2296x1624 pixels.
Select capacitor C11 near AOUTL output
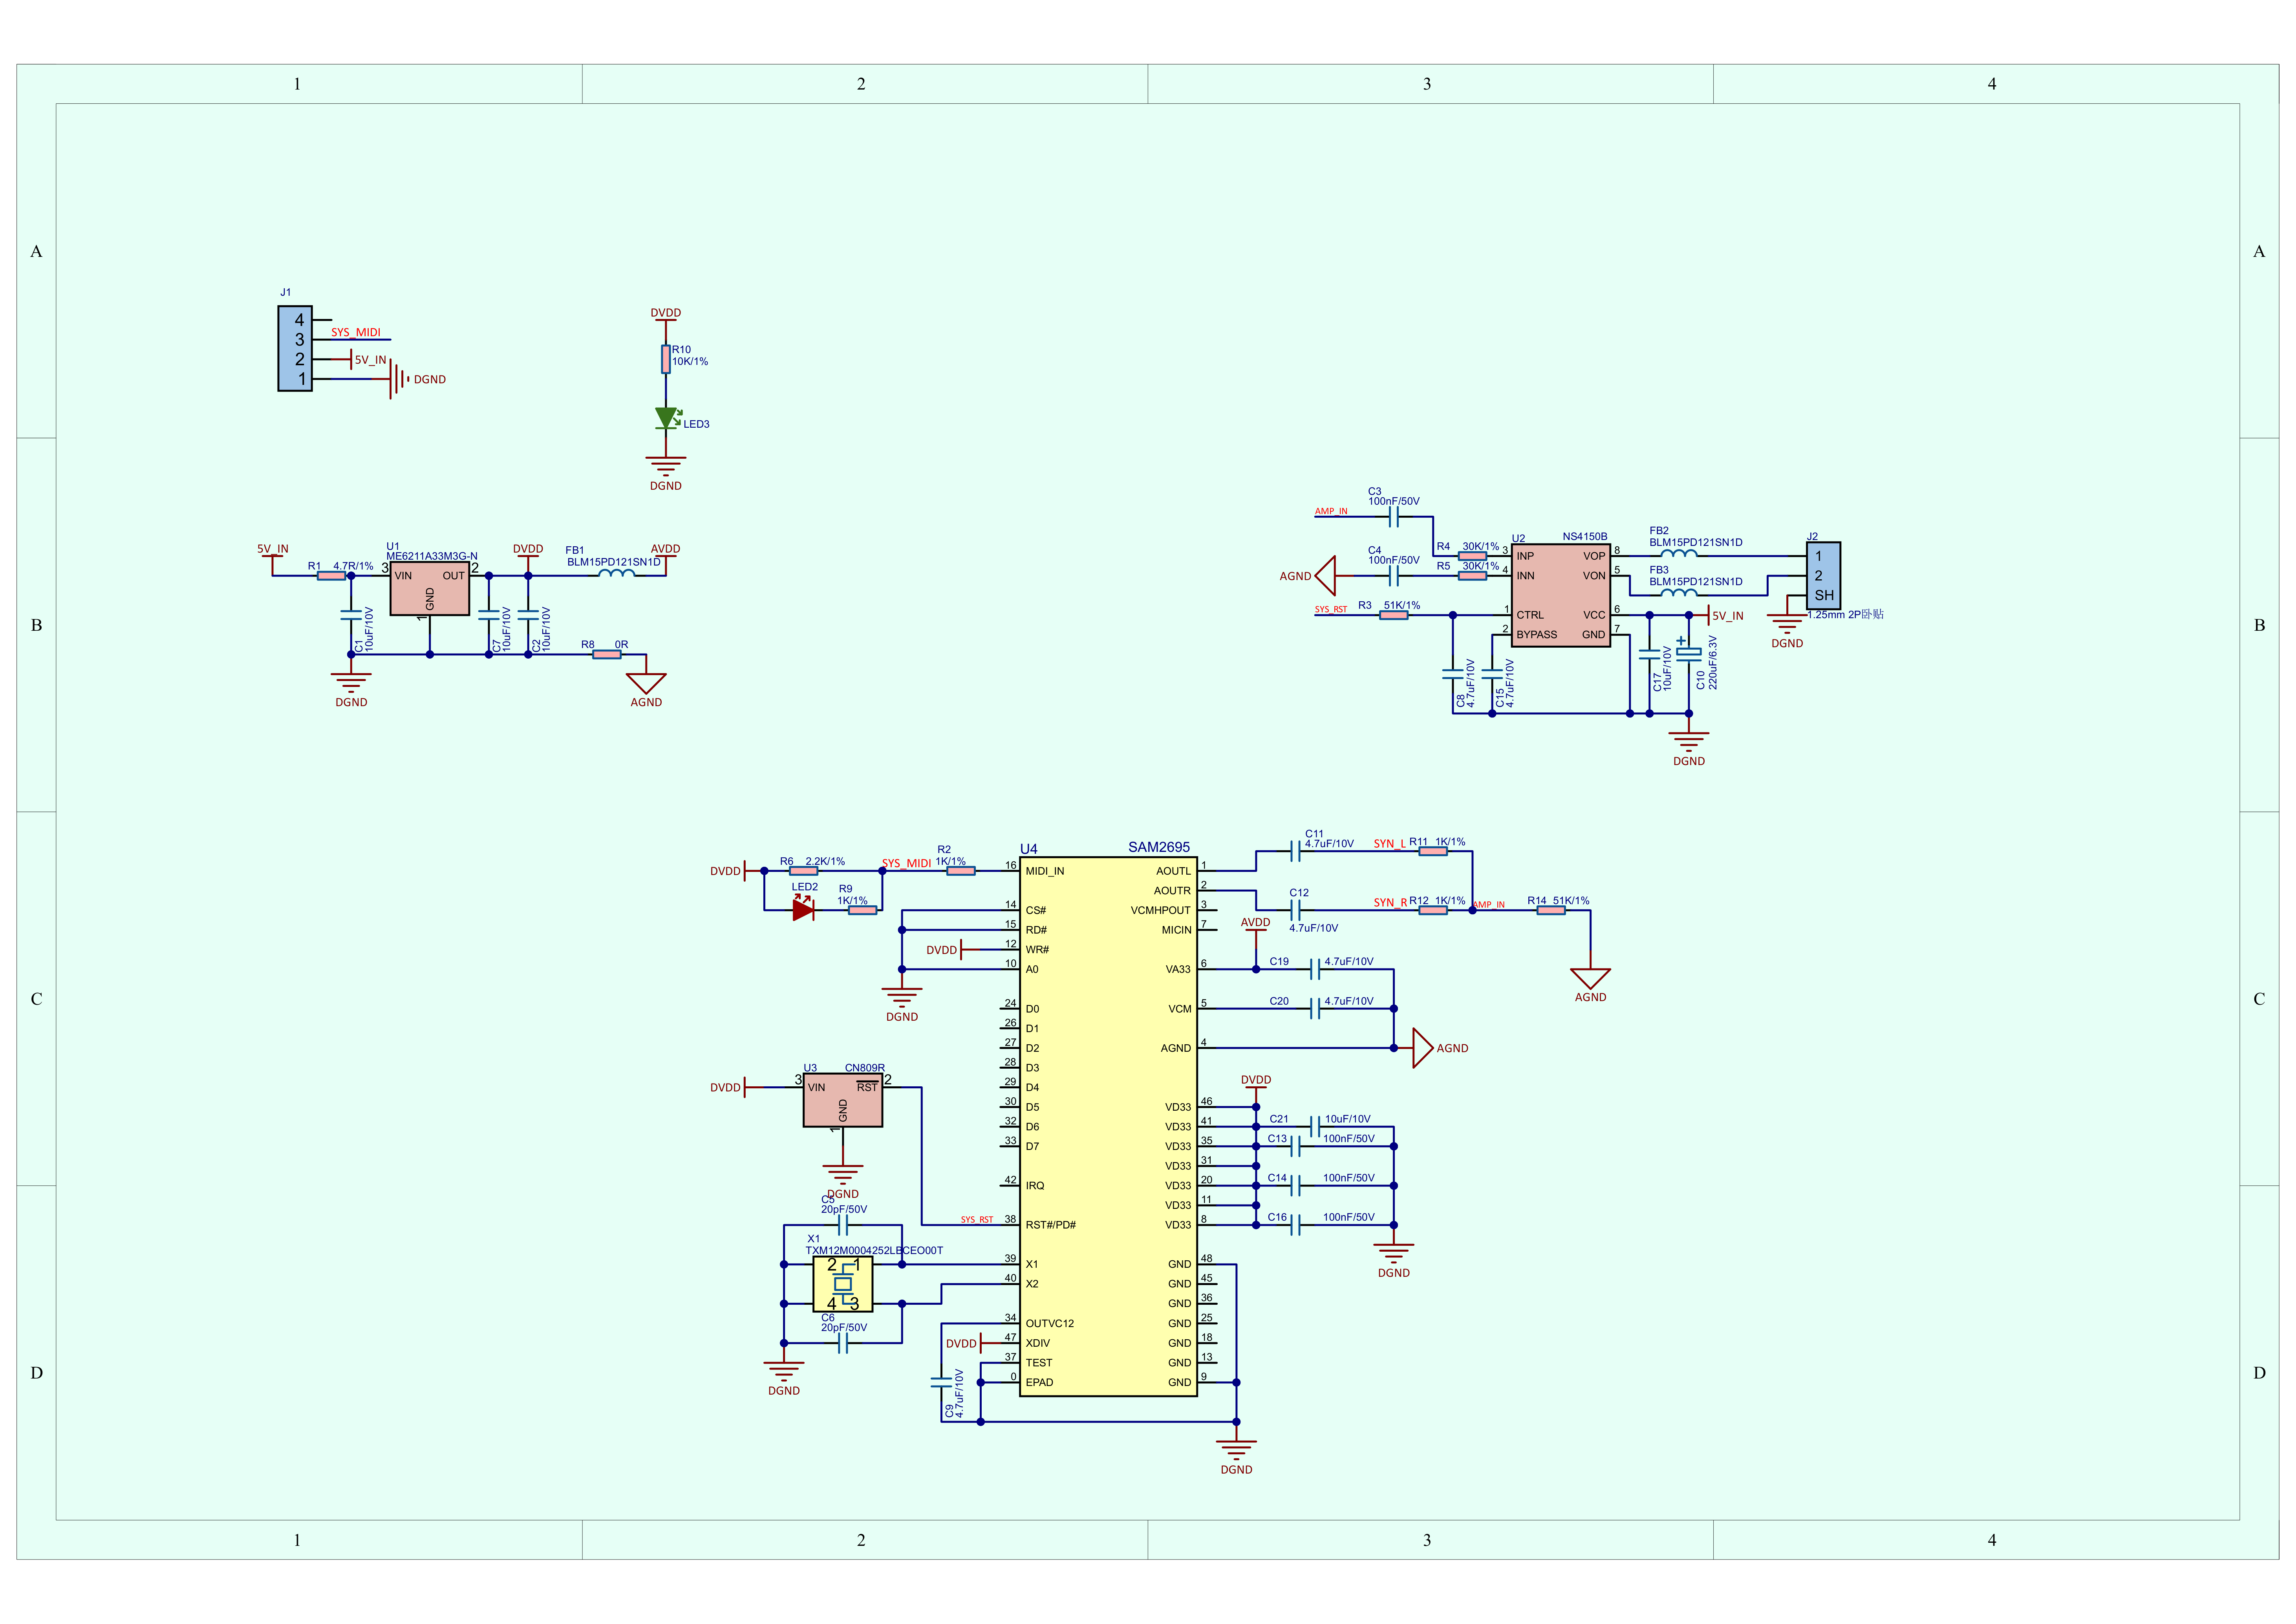1296,851
